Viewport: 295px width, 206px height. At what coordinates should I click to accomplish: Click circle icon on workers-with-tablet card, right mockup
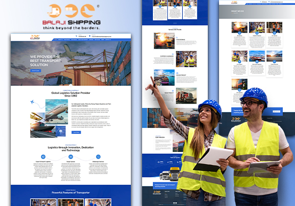pyautogui.click(x=240, y=62)
